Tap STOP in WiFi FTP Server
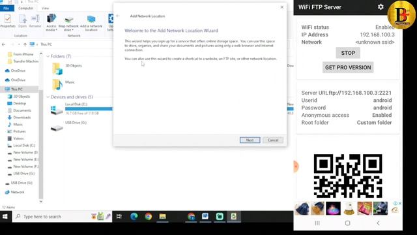 pos(348,53)
